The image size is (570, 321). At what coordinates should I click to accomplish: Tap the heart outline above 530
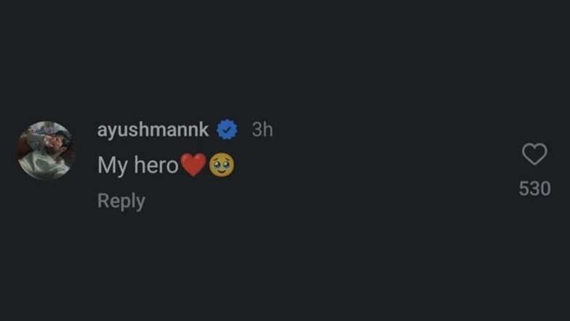pos(534,154)
